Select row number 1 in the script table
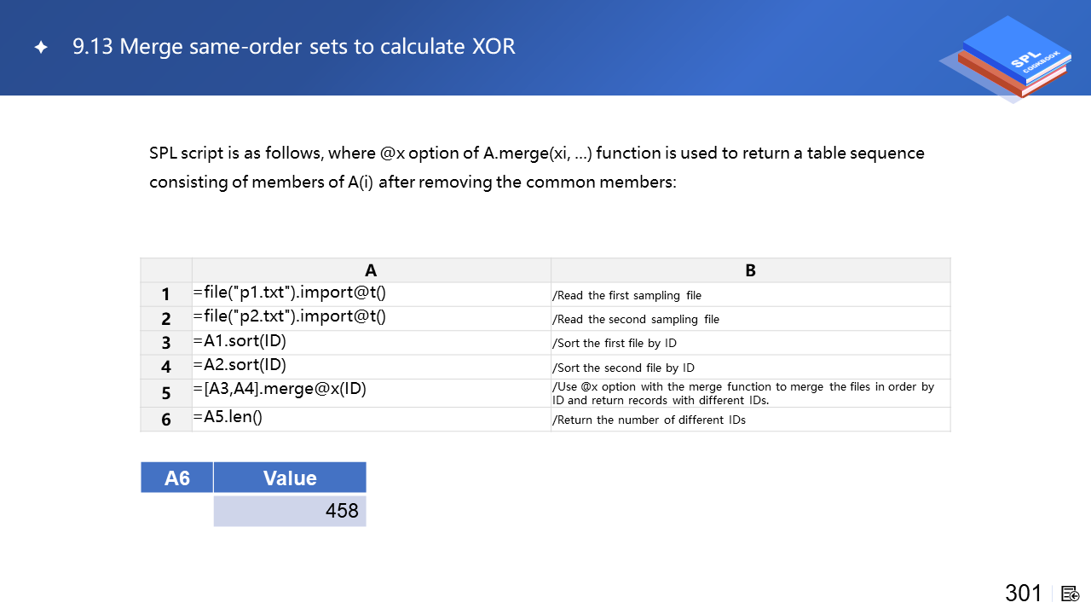The width and height of the screenshot is (1091, 614). coord(166,294)
